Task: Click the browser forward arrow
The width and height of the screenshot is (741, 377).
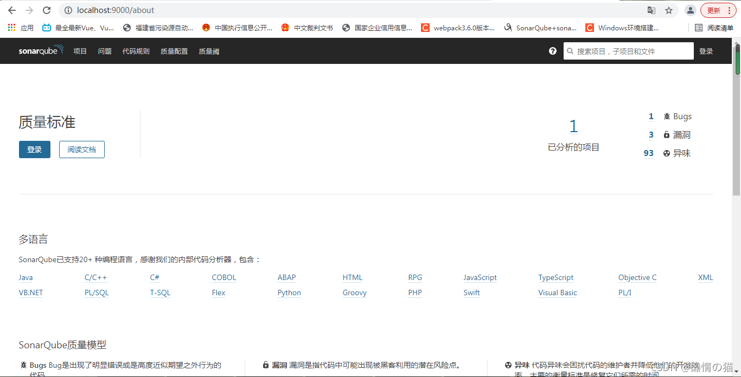Action: [x=29, y=10]
